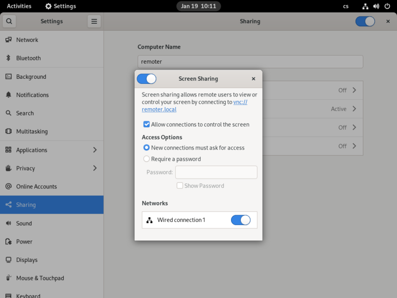Select Displays in the Settings sidebar

tap(27, 260)
